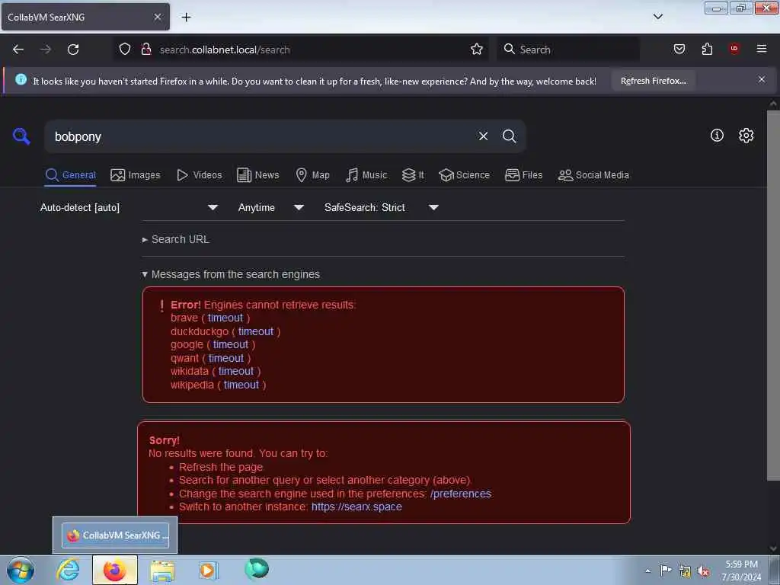Image resolution: width=780 pixels, height=585 pixels.
Task: Switch to the Science category tab
Action: click(464, 175)
